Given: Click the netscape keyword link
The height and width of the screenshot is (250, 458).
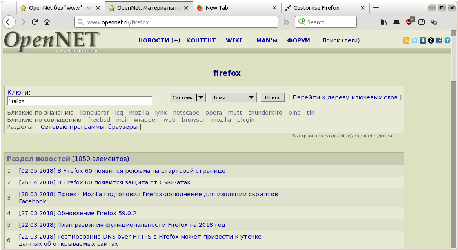Looking at the screenshot, I should (186, 113).
